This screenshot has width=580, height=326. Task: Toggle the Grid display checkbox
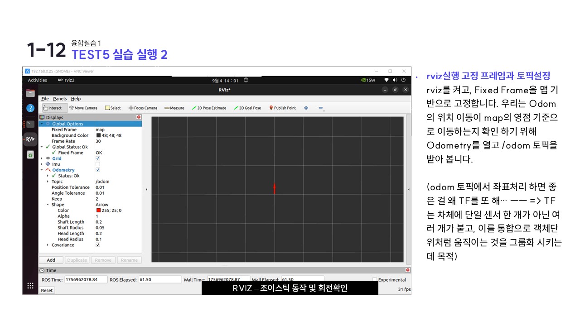click(x=98, y=158)
